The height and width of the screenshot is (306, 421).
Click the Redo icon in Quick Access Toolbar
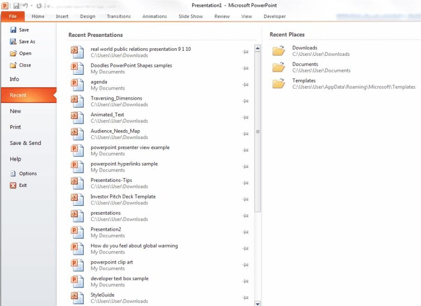(39, 6)
